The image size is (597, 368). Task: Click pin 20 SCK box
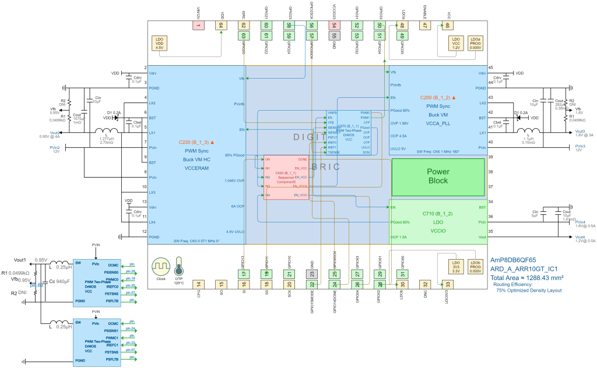click(x=289, y=284)
